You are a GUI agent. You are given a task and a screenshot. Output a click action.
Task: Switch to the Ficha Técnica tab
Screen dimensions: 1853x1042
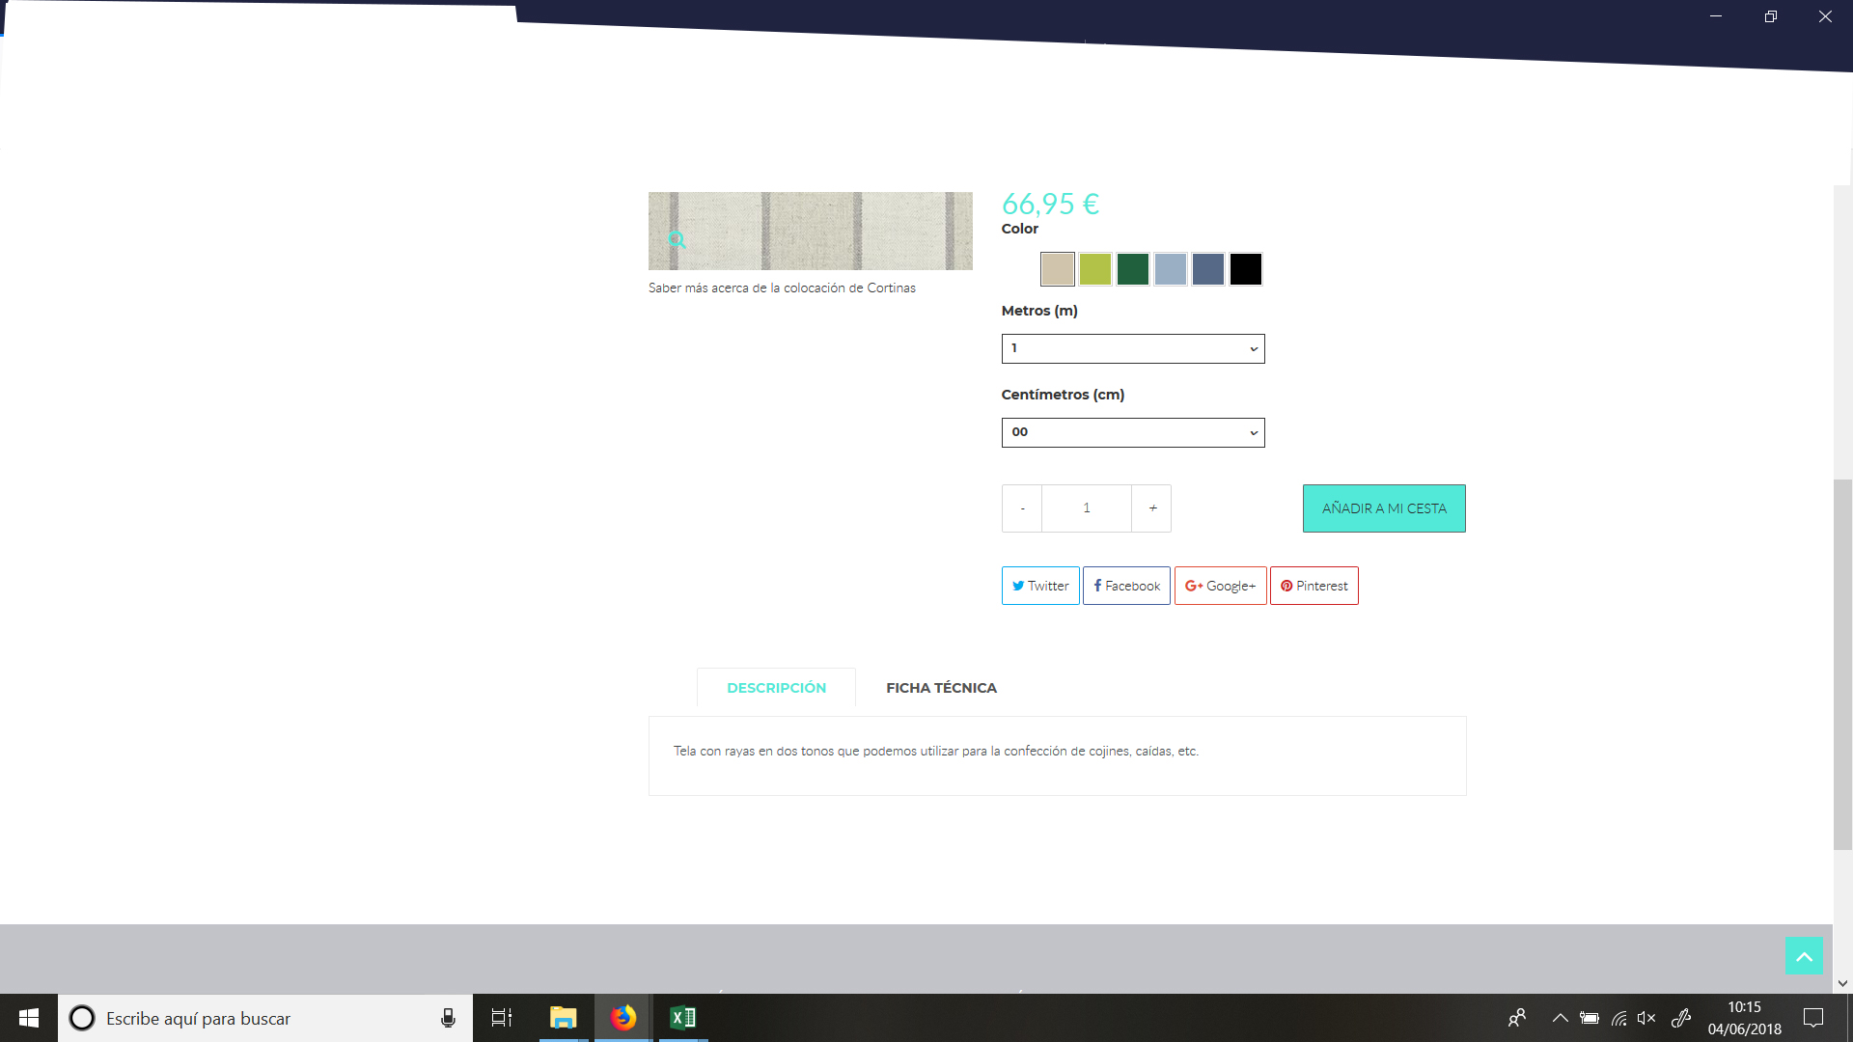point(941,688)
